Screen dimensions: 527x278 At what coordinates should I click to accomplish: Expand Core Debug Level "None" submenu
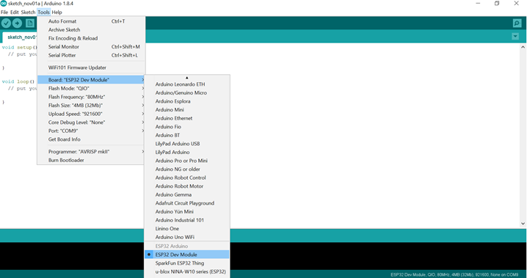pyautogui.click(x=91, y=122)
